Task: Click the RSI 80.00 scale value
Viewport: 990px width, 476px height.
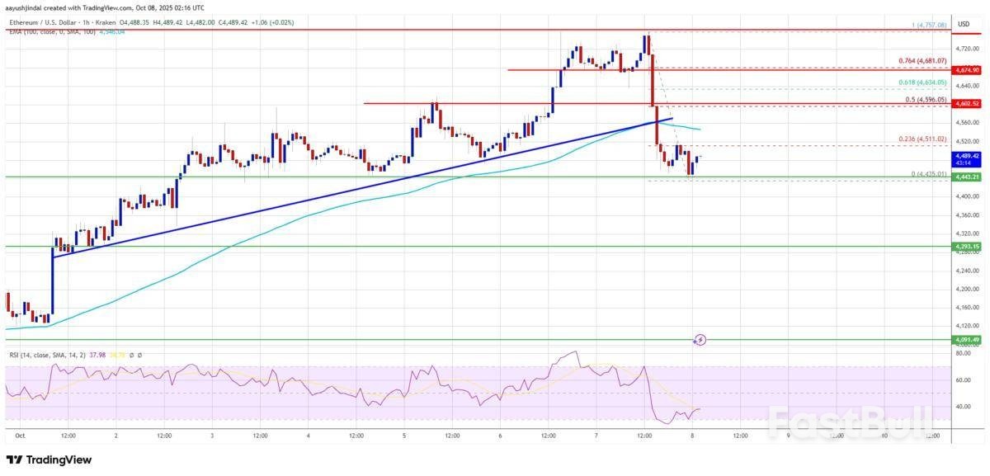Action: 961,353
